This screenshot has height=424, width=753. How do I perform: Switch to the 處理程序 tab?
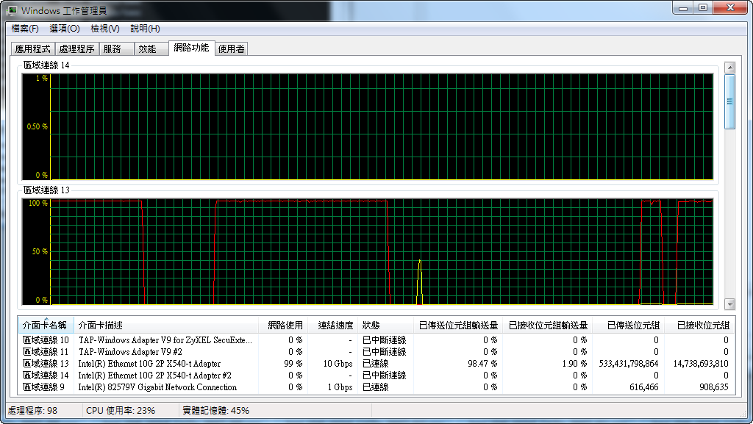76,49
